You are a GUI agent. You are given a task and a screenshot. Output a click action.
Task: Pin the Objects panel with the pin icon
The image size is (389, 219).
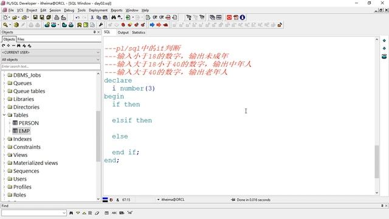(x=94, y=32)
